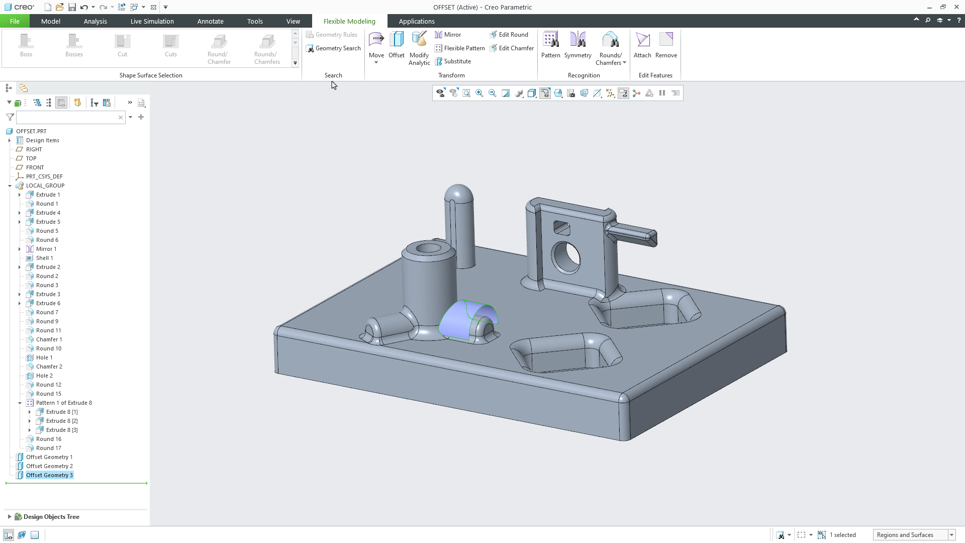Toggle the pause simulation button

(x=662, y=93)
